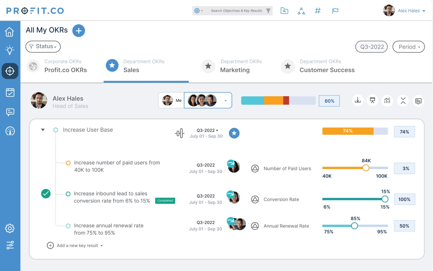Open the hashtag icon in top bar
433x271 pixels.
318,11
